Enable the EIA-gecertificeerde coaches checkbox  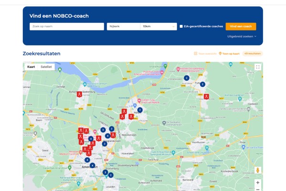pos(181,27)
